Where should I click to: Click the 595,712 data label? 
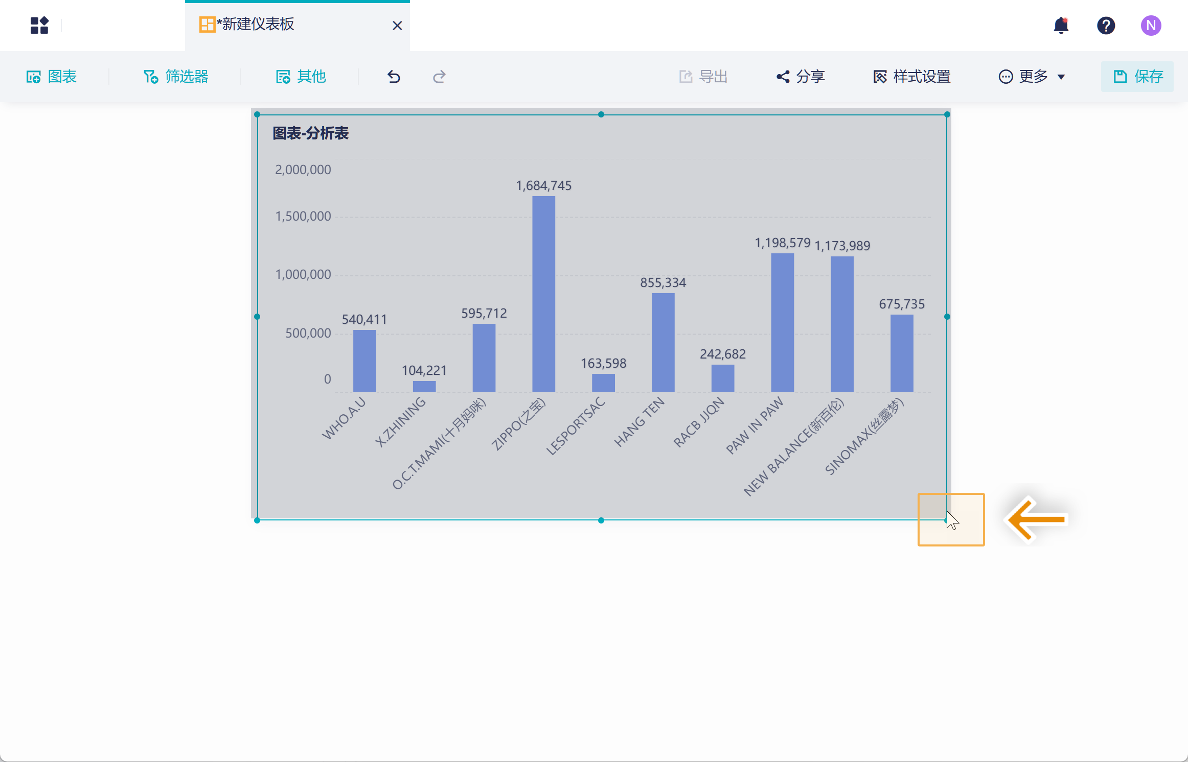pyautogui.click(x=484, y=314)
